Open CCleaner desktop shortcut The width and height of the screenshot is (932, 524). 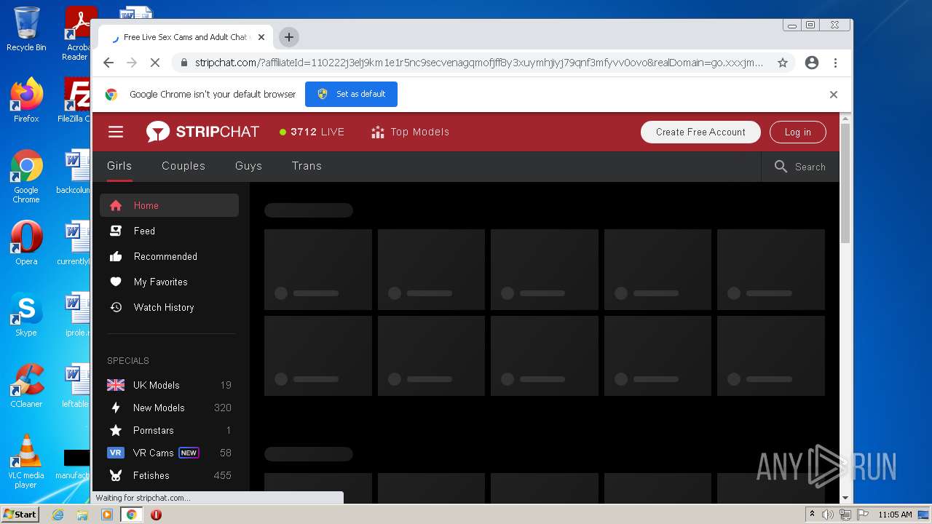tap(26, 386)
